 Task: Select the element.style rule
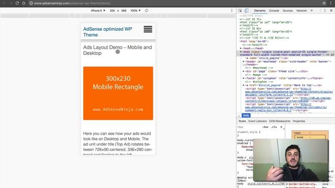pos(249,132)
